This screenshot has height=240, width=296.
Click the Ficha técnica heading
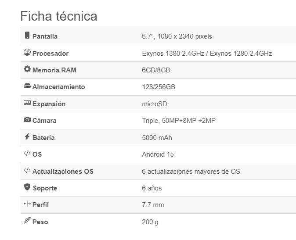click(x=59, y=16)
